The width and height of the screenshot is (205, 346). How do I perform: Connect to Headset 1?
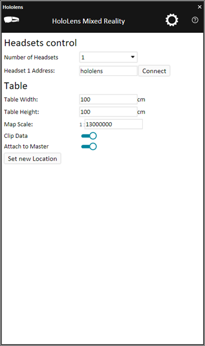pyautogui.click(x=154, y=71)
